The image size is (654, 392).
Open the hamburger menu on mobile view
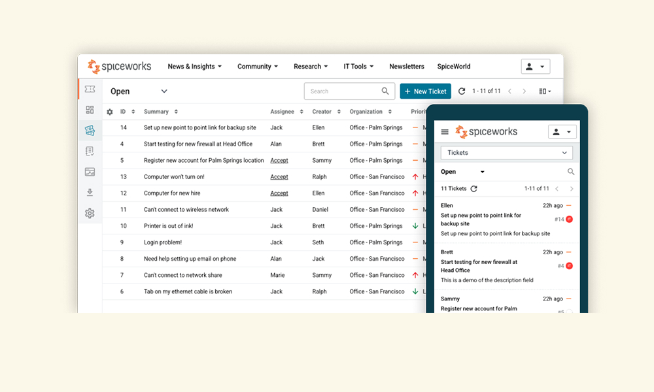coord(445,131)
